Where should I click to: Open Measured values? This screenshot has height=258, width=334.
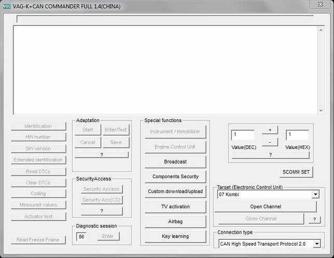point(38,205)
